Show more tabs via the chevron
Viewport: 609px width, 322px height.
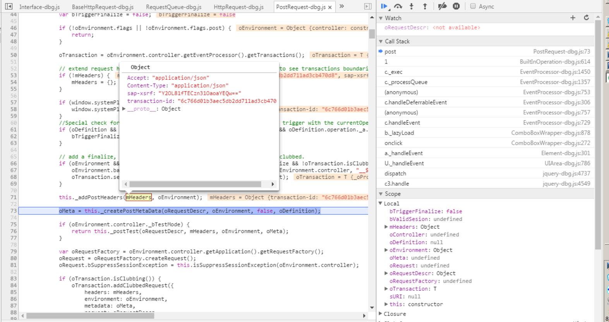click(342, 6)
